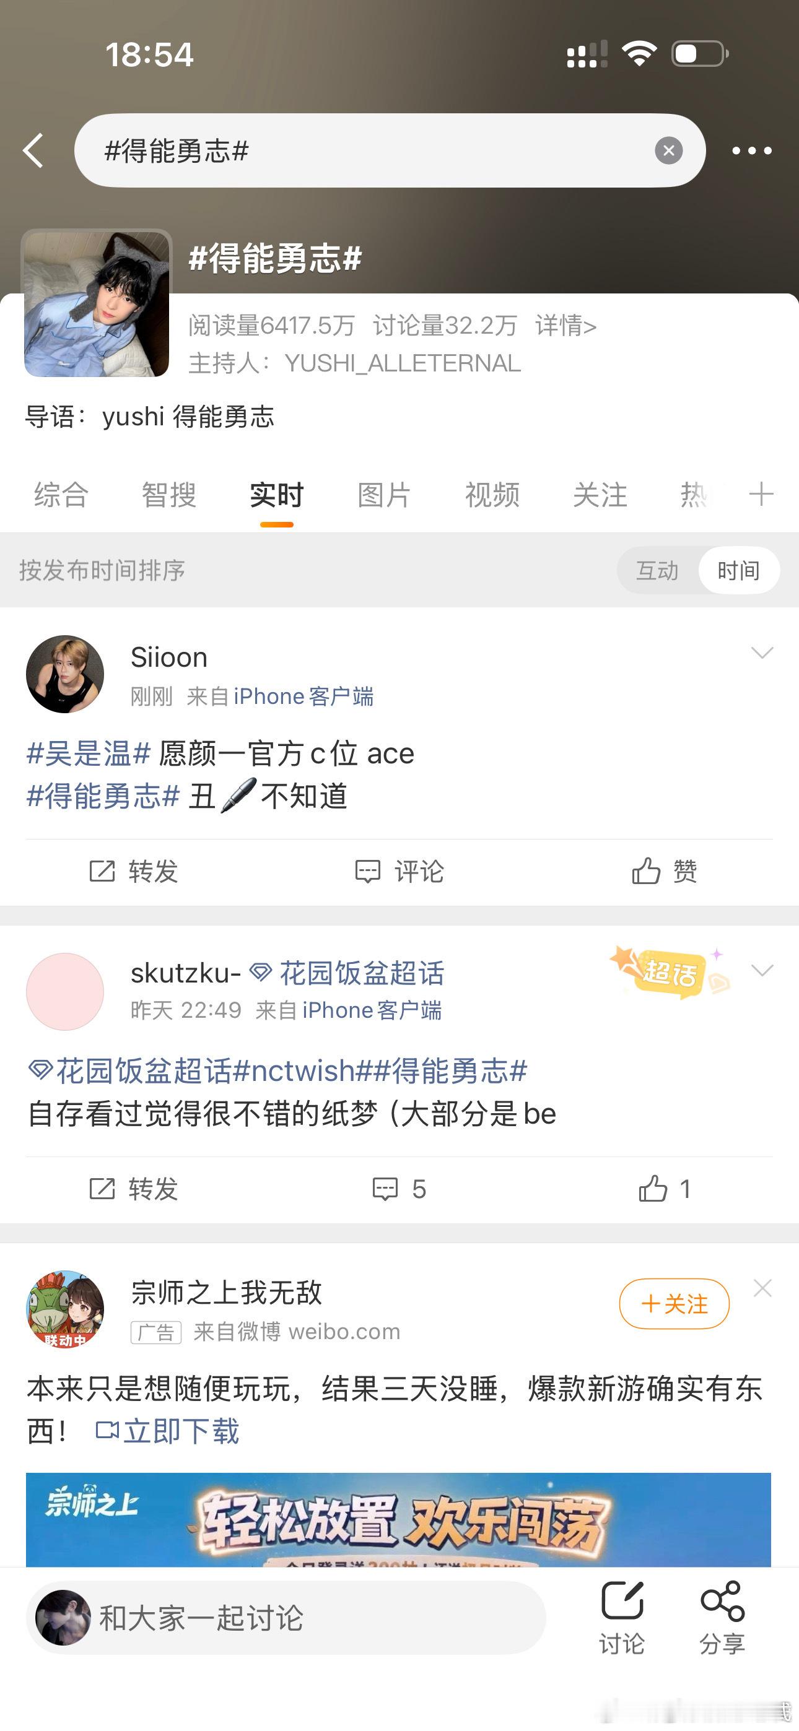799x1731 pixels.
Task: Open 立即下载 download link in ad
Action: pos(167,1431)
